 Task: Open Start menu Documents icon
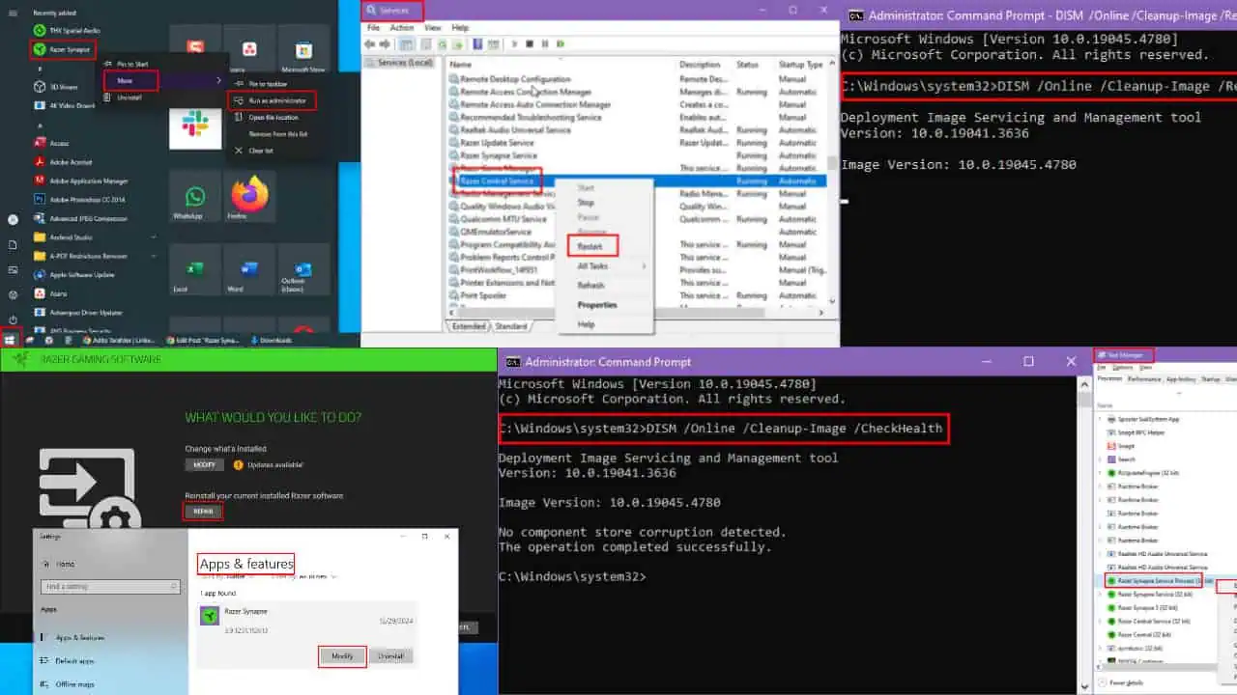(13, 244)
